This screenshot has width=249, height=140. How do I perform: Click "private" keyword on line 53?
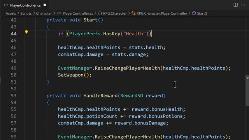point(56,96)
